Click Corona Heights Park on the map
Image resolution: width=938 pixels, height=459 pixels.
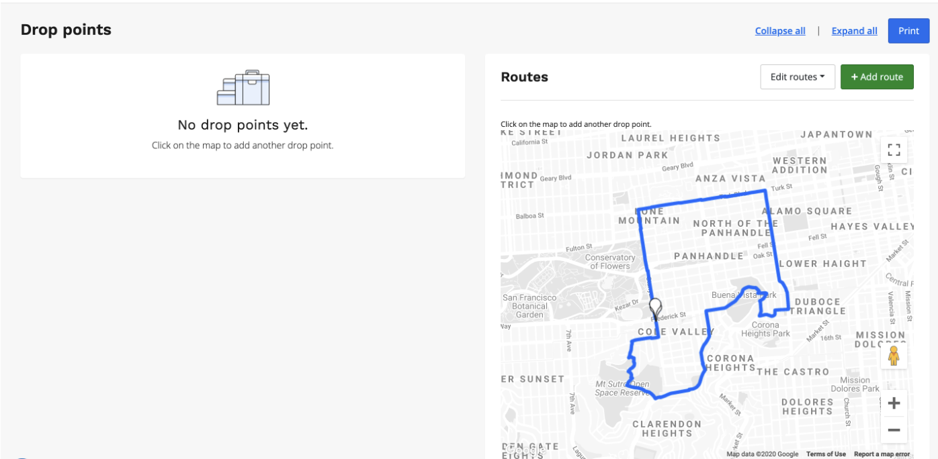(765, 329)
